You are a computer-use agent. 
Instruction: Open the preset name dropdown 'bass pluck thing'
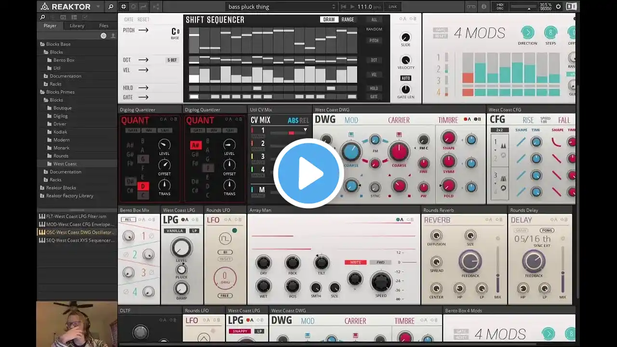[282, 7]
